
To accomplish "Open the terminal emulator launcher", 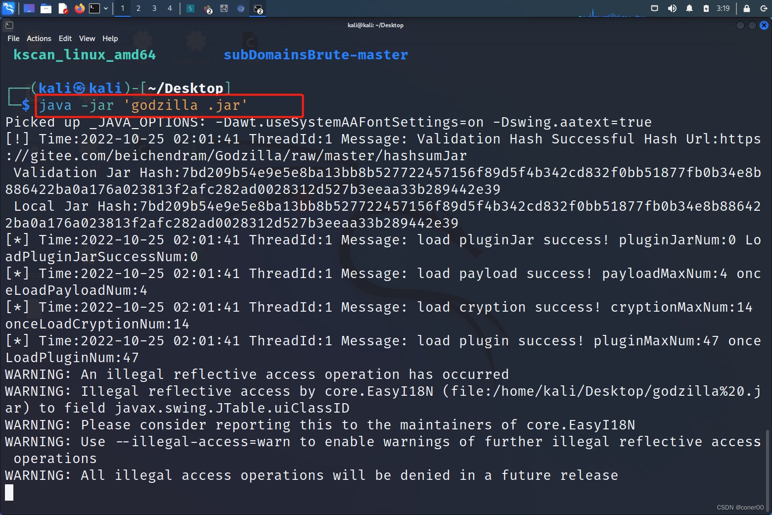I will click(94, 8).
